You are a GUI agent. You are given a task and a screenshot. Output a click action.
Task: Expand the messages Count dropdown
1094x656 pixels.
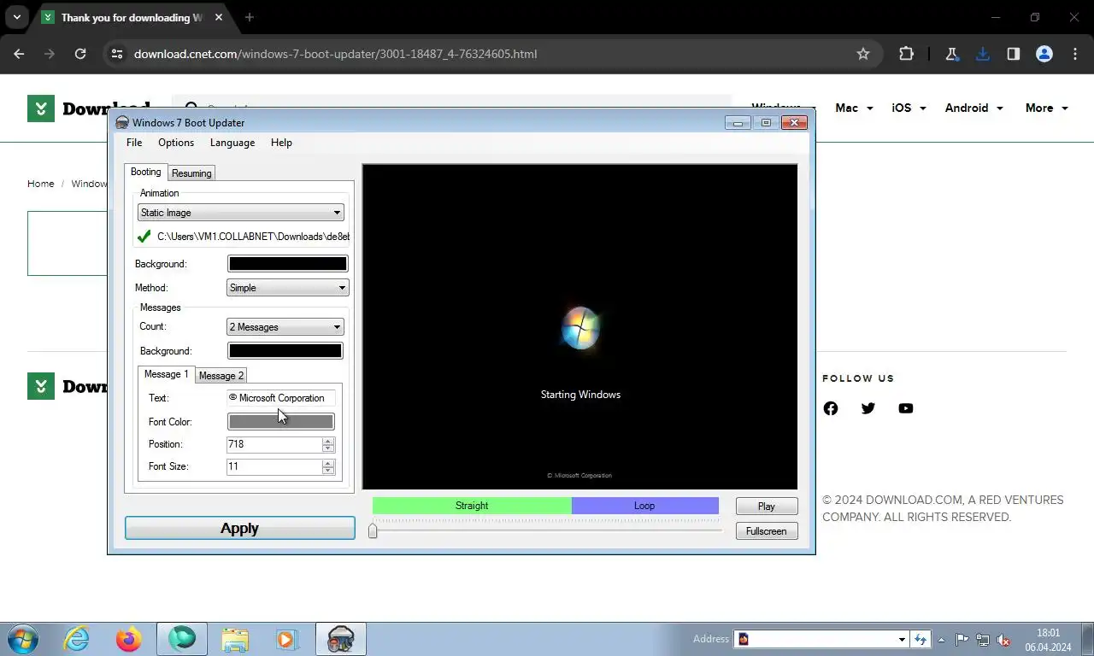pyautogui.click(x=285, y=327)
